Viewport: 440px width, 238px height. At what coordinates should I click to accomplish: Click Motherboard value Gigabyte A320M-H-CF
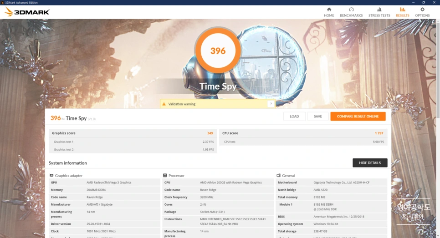(341, 182)
